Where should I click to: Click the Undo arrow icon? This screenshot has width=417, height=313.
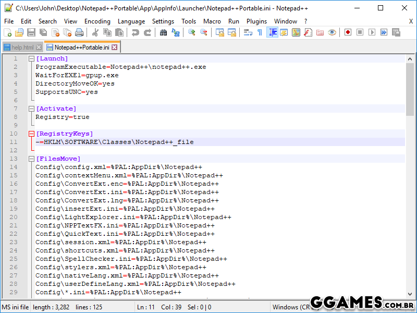coord(136,32)
